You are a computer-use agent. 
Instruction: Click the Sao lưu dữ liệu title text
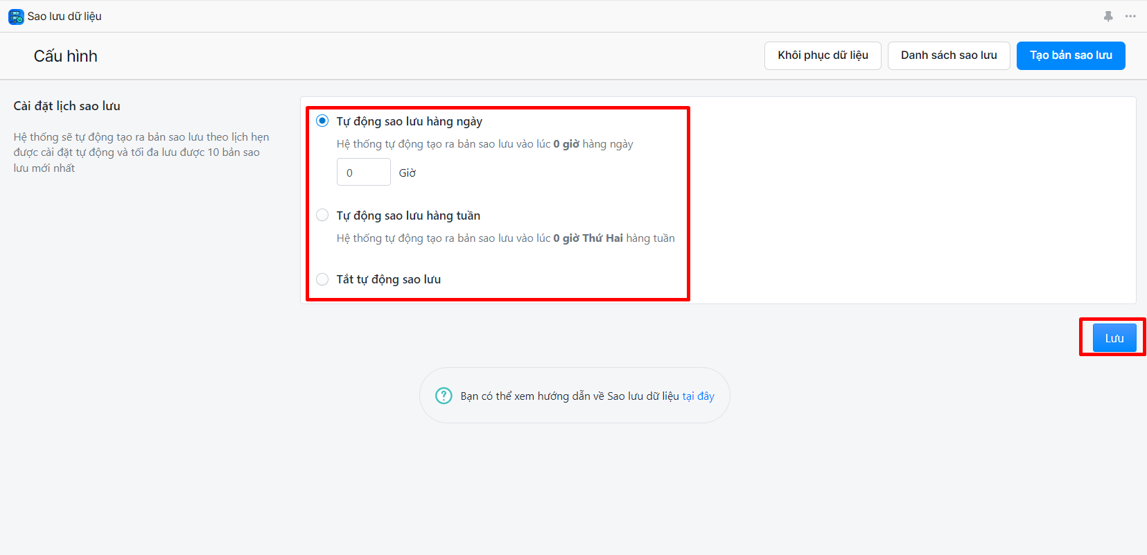click(64, 16)
